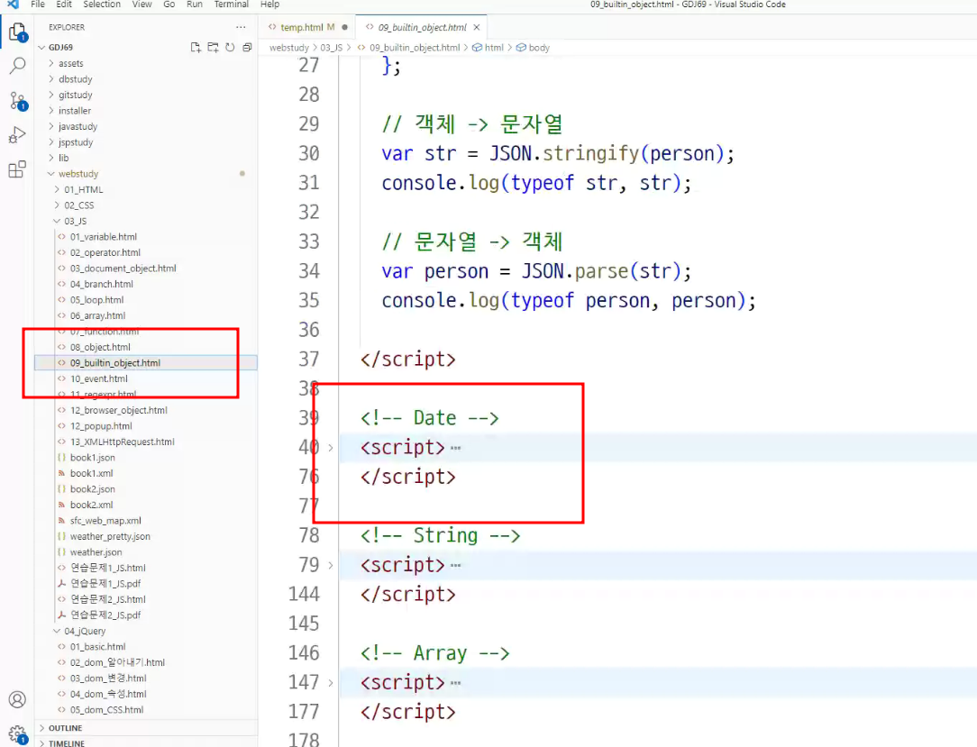Open the Source Control view
The width and height of the screenshot is (977, 747).
tap(17, 100)
